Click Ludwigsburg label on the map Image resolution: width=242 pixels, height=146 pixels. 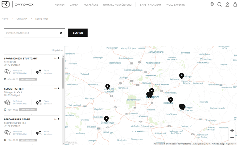click(155, 52)
